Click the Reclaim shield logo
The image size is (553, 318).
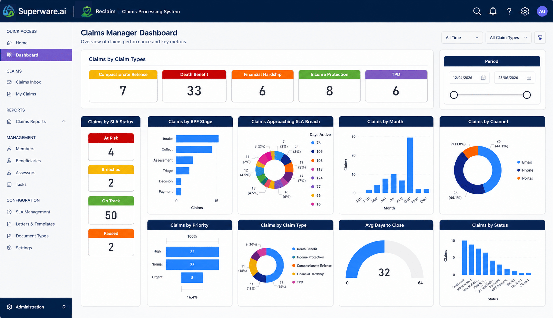coord(87,11)
